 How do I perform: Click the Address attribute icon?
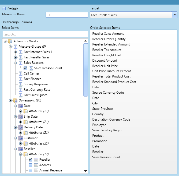click(36, 165)
